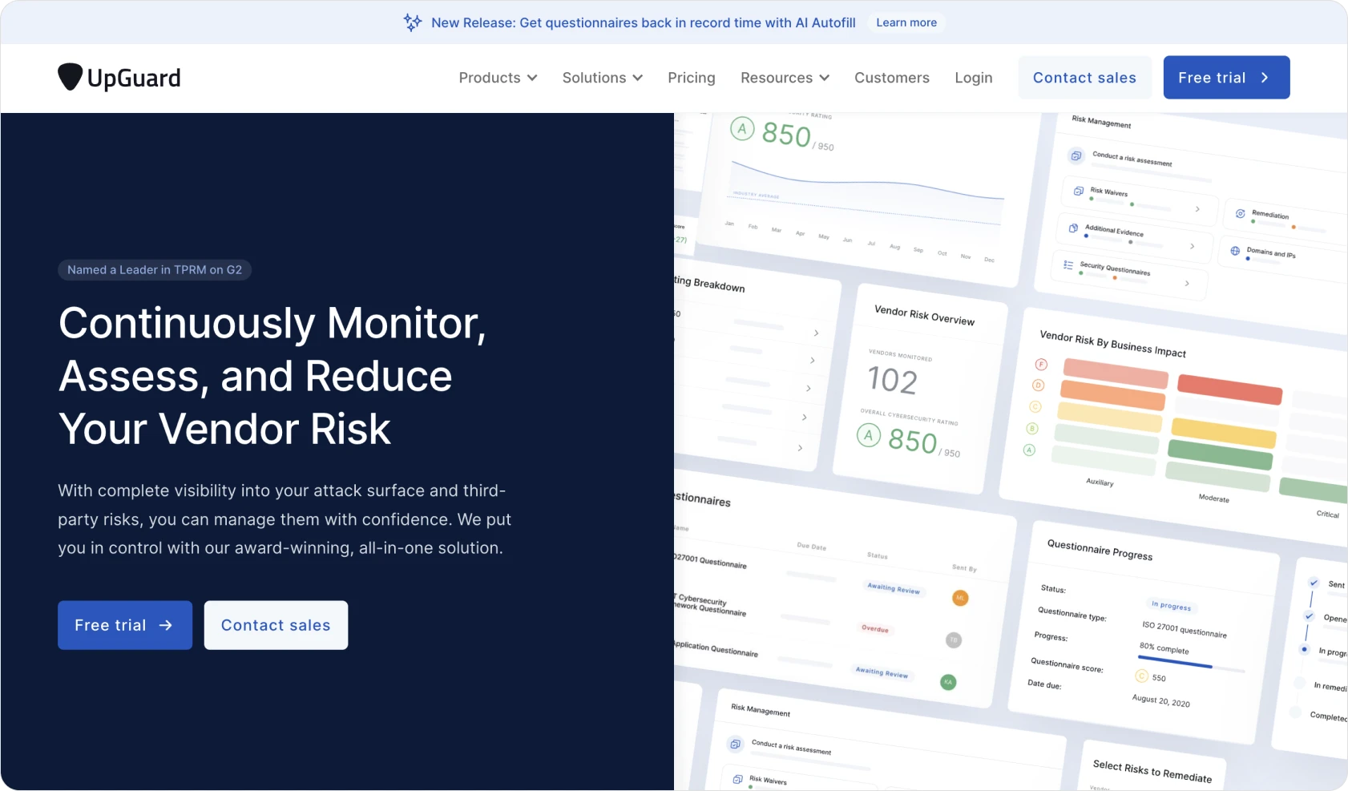Start Free trial from the header

point(1226,78)
